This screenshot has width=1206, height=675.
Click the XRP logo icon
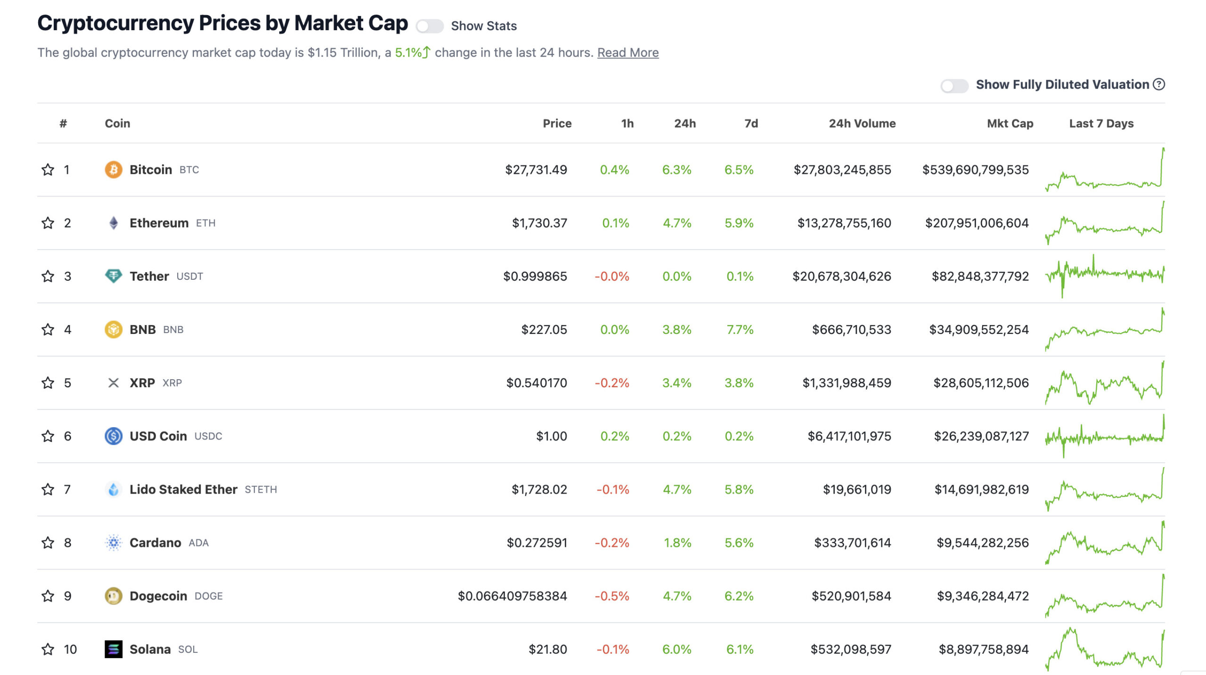pyautogui.click(x=114, y=382)
